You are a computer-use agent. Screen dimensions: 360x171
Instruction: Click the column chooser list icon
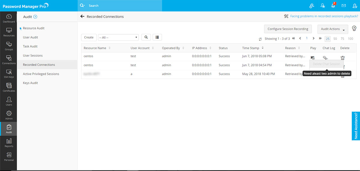coord(157,37)
